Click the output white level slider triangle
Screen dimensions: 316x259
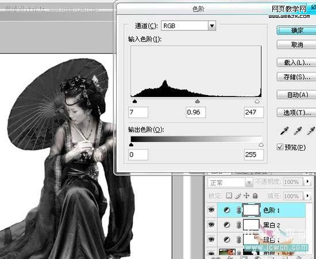click(x=261, y=144)
